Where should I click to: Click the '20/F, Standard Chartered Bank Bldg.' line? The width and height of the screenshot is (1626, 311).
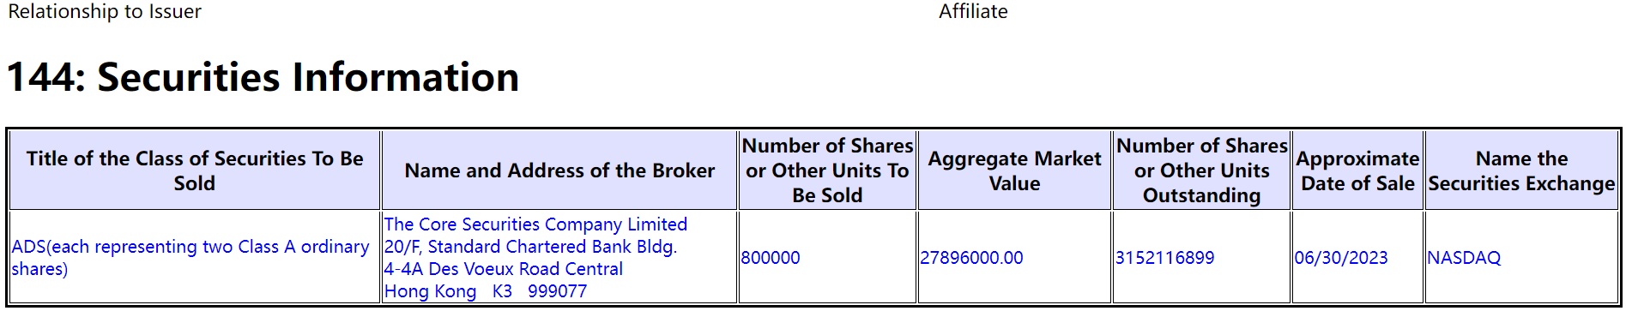click(530, 247)
